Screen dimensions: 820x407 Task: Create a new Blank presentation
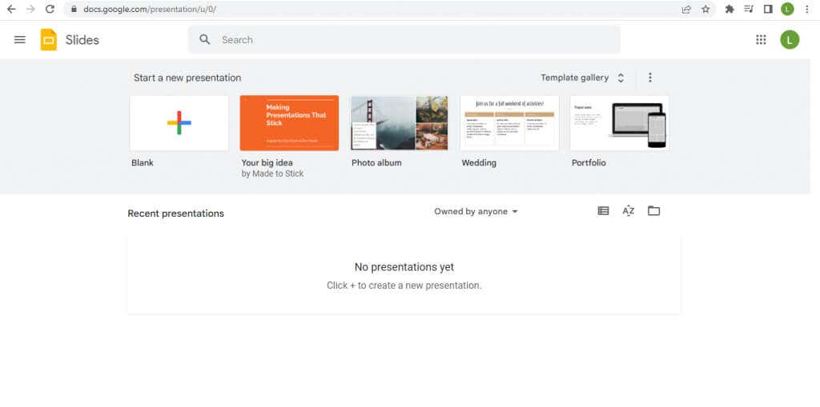tap(179, 123)
